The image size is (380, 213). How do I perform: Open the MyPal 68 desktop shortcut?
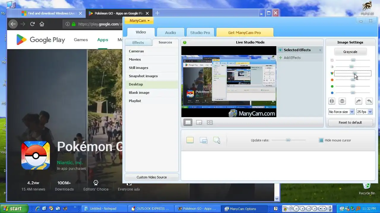(367, 8)
